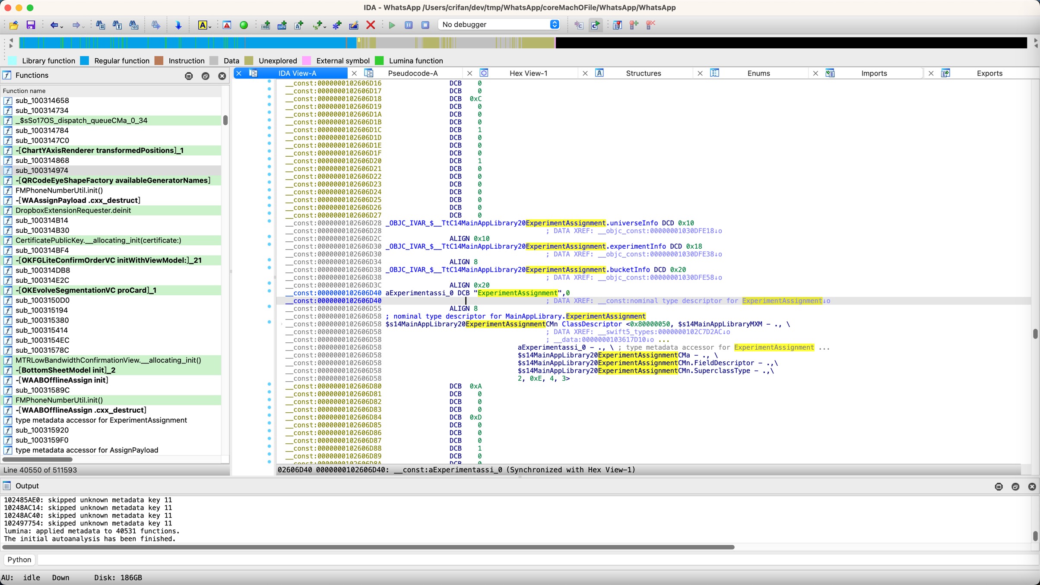Switch to the Pseudocode-A tab
The image size is (1040, 585).
point(413,73)
